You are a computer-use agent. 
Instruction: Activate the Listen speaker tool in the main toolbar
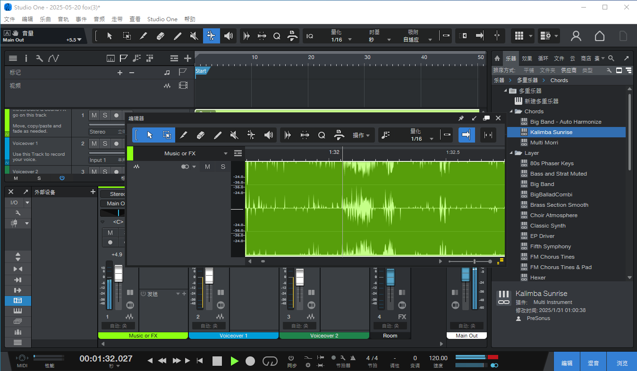coord(229,36)
